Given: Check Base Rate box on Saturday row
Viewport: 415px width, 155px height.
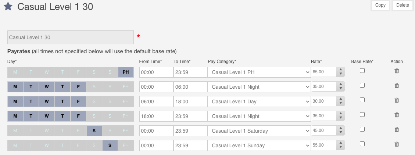Looking at the screenshot, I should click(x=362, y=129).
